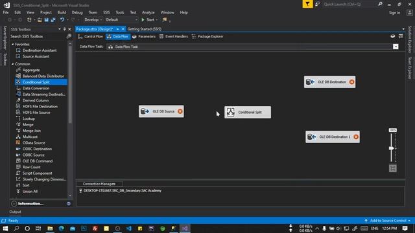Select HDFS File Destination item

[40, 106]
